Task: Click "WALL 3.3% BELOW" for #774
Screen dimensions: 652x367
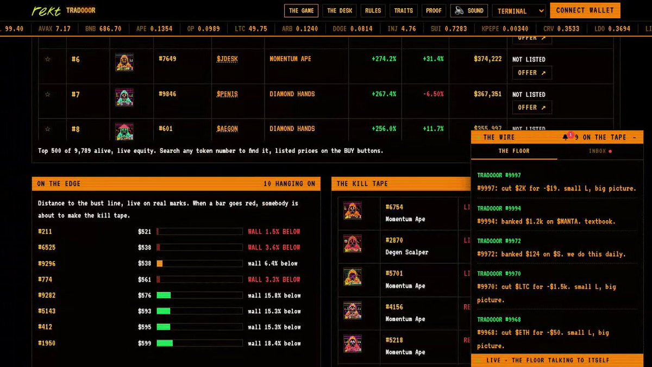Action: coord(274,279)
